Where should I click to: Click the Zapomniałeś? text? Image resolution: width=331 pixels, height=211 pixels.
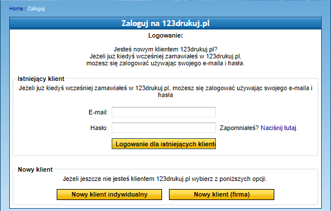click(239, 128)
